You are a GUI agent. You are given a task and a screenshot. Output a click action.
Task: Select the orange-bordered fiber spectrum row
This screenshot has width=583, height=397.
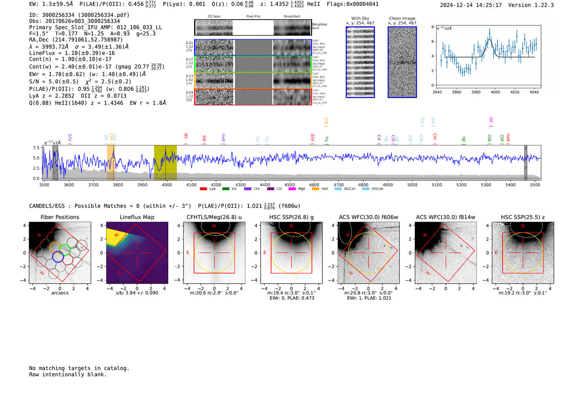tap(253, 80)
